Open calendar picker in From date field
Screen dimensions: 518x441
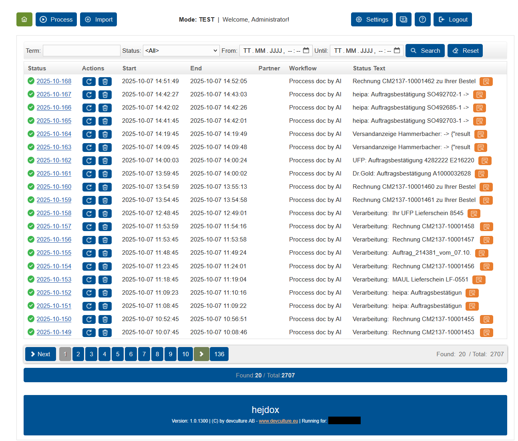[306, 50]
